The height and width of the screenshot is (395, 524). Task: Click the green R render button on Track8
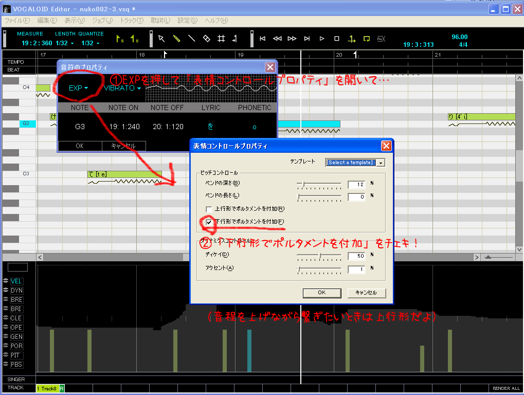(62, 389)
